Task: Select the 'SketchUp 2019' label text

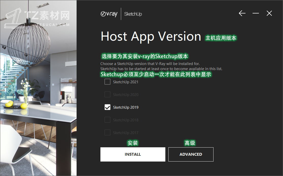Action: click(126, 107)
